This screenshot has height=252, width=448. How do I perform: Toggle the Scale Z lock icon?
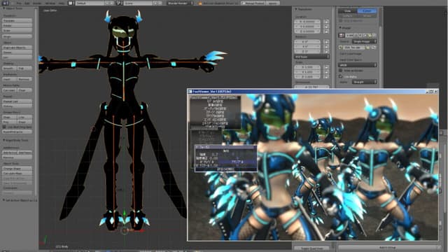[326, 77]
